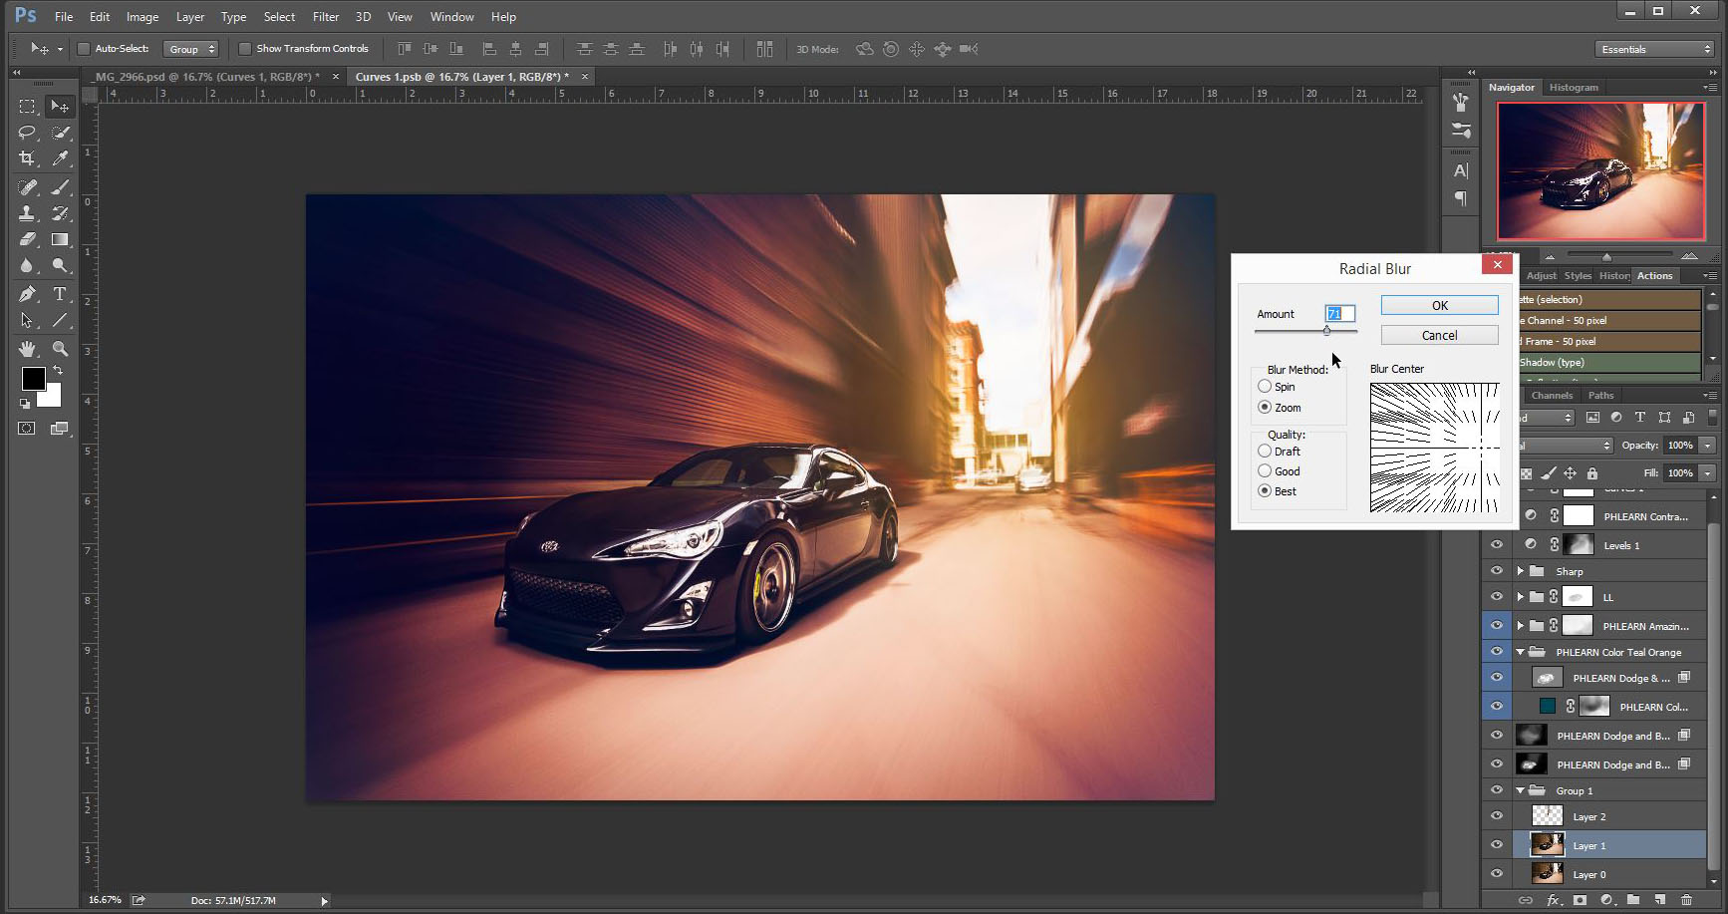Open the layer Fill dropdown arrow
1728x914 pixels.
(1708, 473)
